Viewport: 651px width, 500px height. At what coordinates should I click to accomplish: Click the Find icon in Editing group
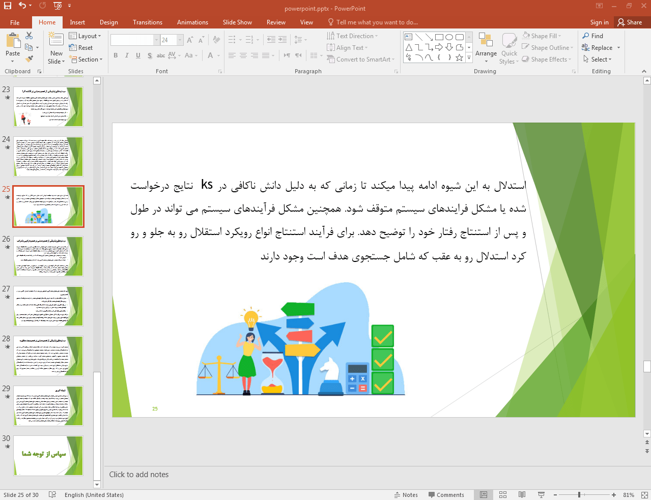(x=592, y=36)
